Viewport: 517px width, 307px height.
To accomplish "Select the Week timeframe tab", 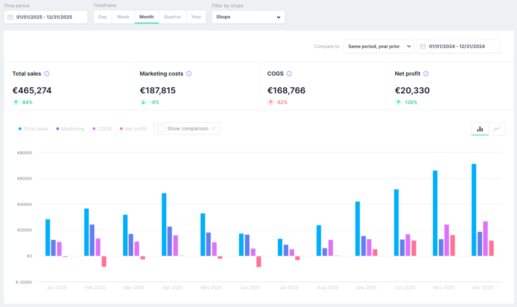I will [123, 17].
